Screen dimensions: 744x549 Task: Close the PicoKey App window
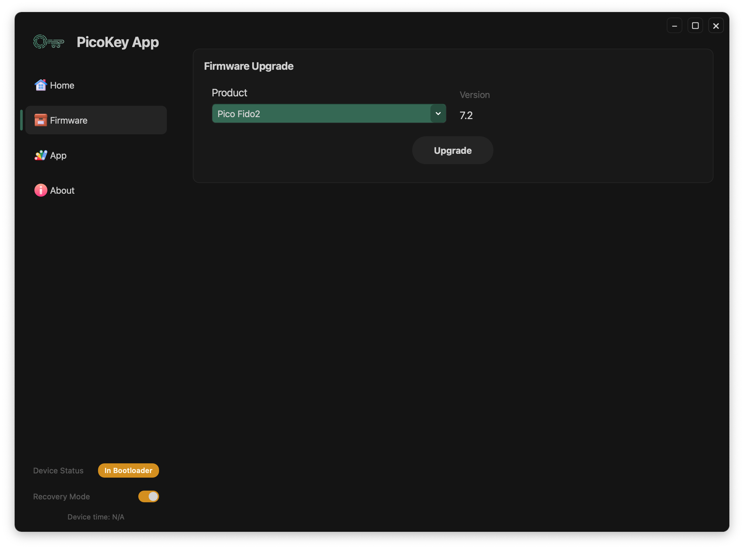716,26
